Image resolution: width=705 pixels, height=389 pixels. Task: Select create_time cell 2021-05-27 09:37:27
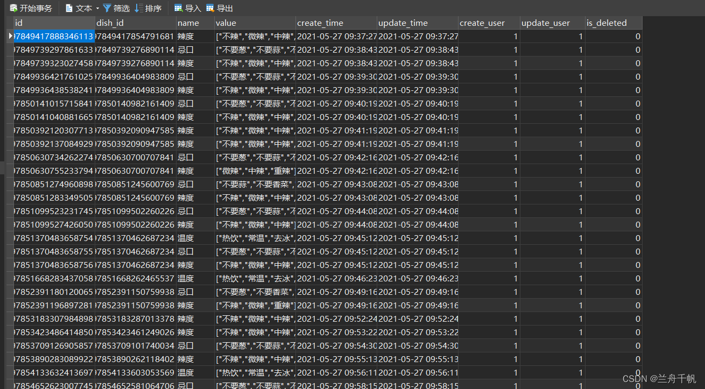[x=336, y=36]
